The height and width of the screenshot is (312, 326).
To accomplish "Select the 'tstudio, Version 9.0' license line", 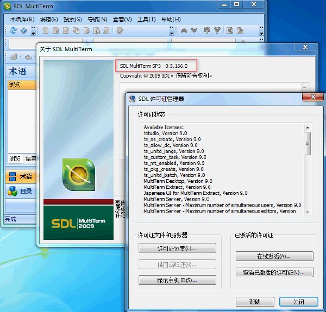I will tap(165, 133).
